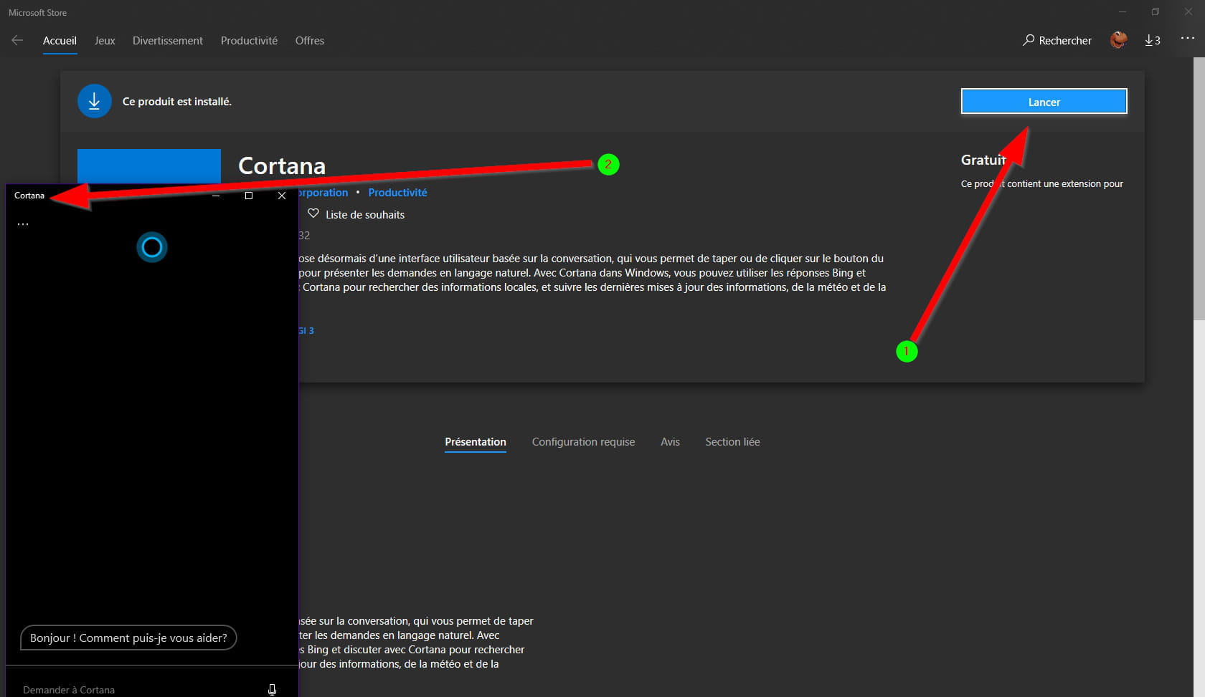1205x697 pixels.
Task: Launch Cortana with the Lancer button
Action: (x=1044, y=102)
